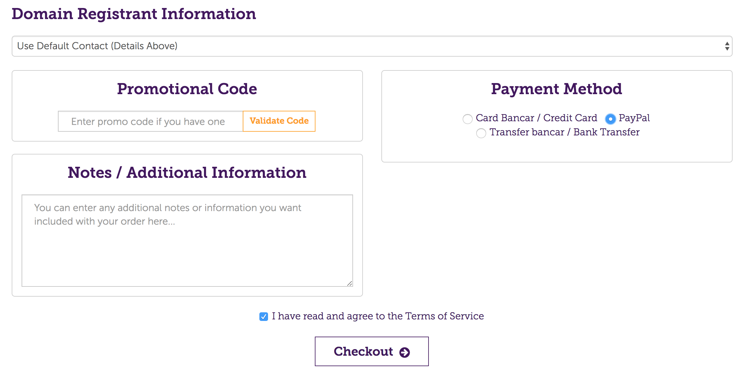The image size is (756, 376).
Task: Click the Card Bancar / Credit Card label
Action: point(536,118)
